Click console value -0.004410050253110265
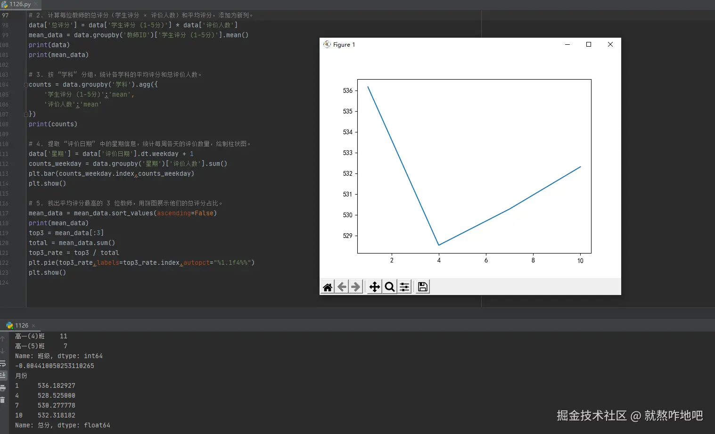The width and height of the screenshot is (715, 434). (55, 366)
